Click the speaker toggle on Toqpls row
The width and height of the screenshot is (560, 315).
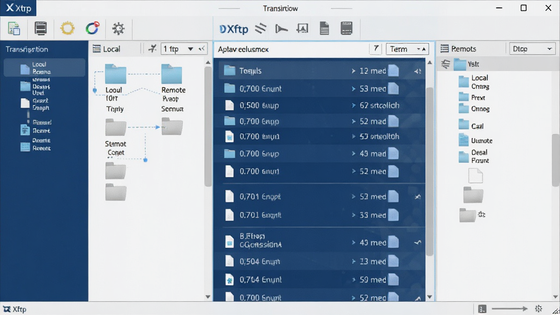click(417, 72)
